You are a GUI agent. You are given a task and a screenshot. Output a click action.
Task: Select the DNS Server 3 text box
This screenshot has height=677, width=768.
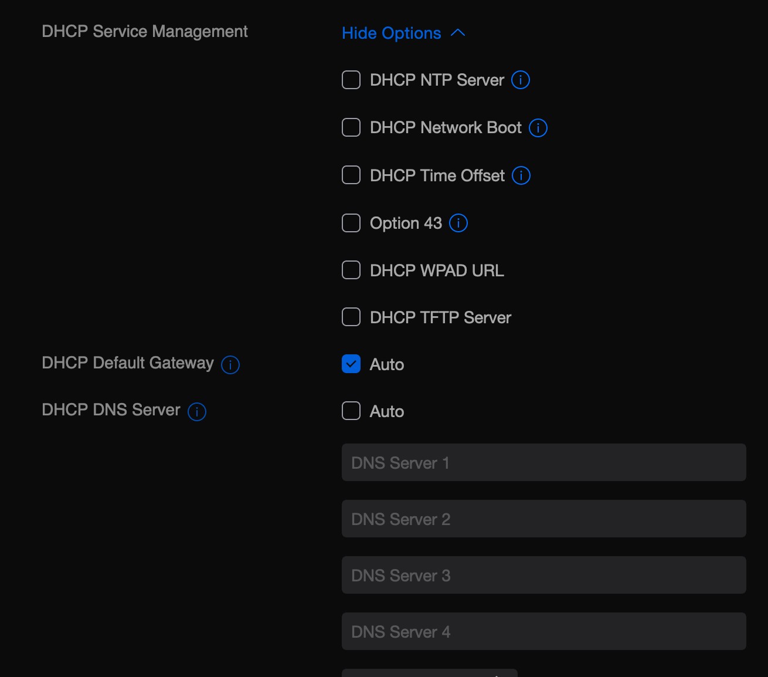543,575
